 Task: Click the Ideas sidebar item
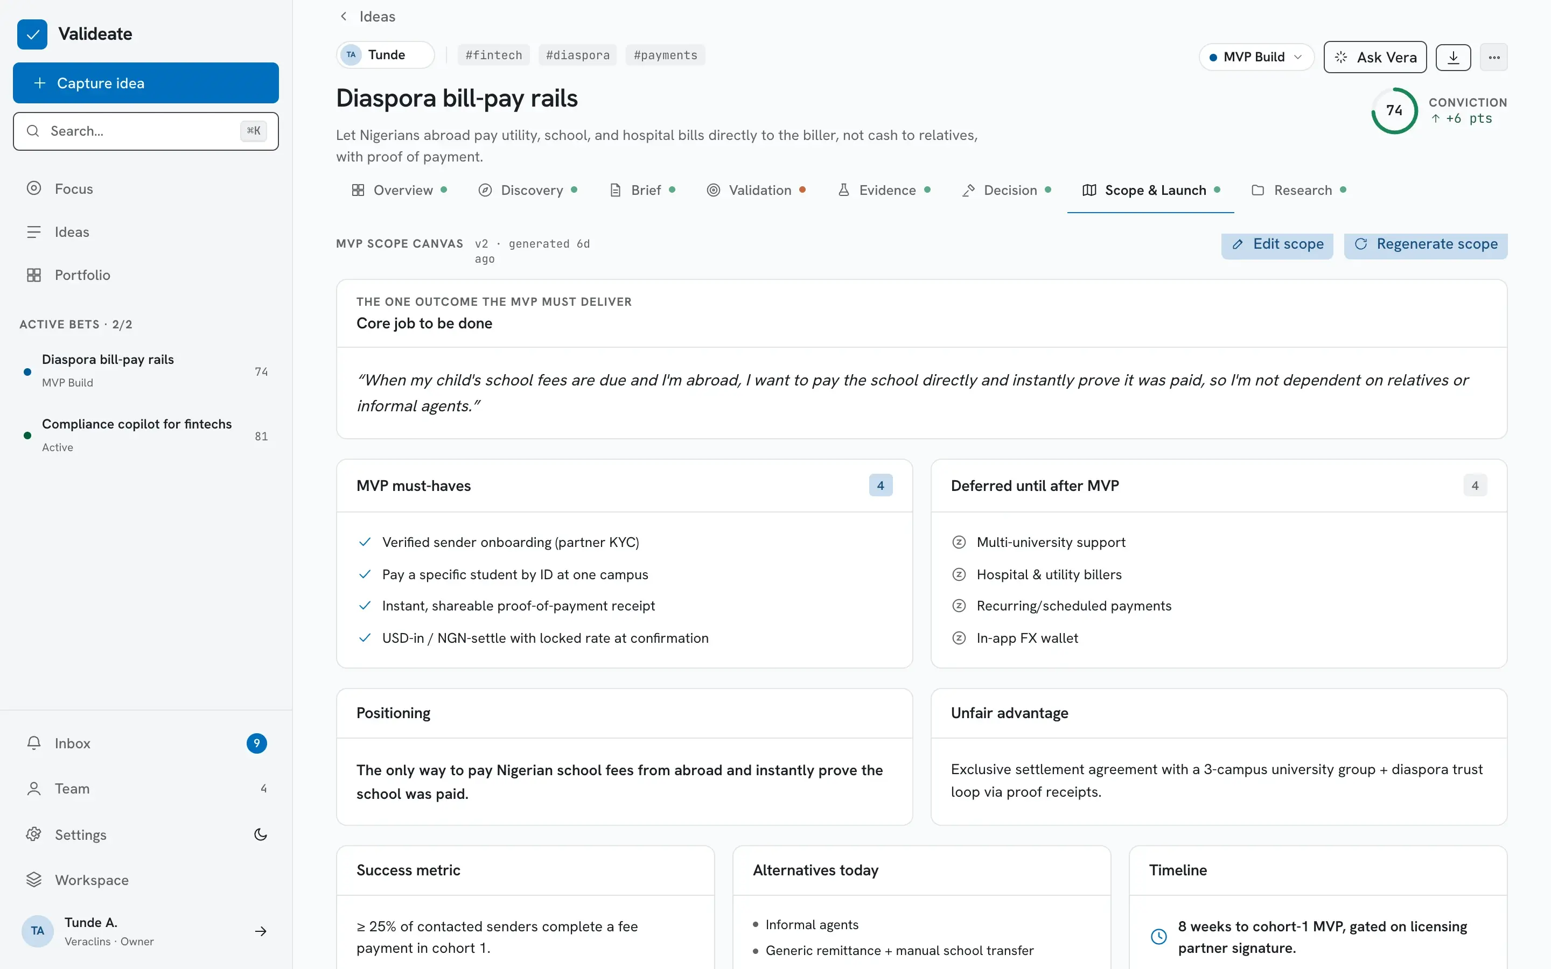coord(146,232)
